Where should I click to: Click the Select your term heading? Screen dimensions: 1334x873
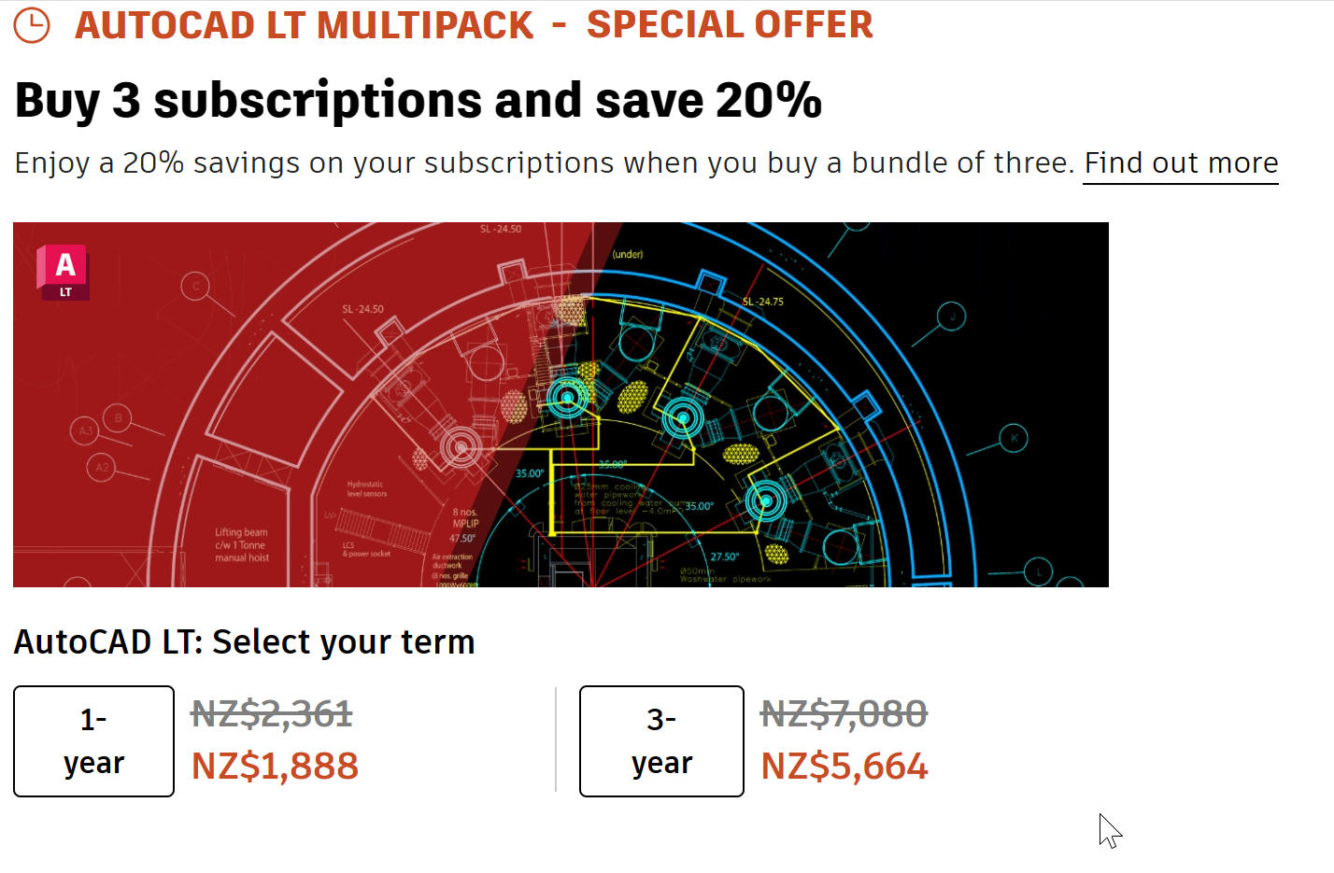(245, 642)
